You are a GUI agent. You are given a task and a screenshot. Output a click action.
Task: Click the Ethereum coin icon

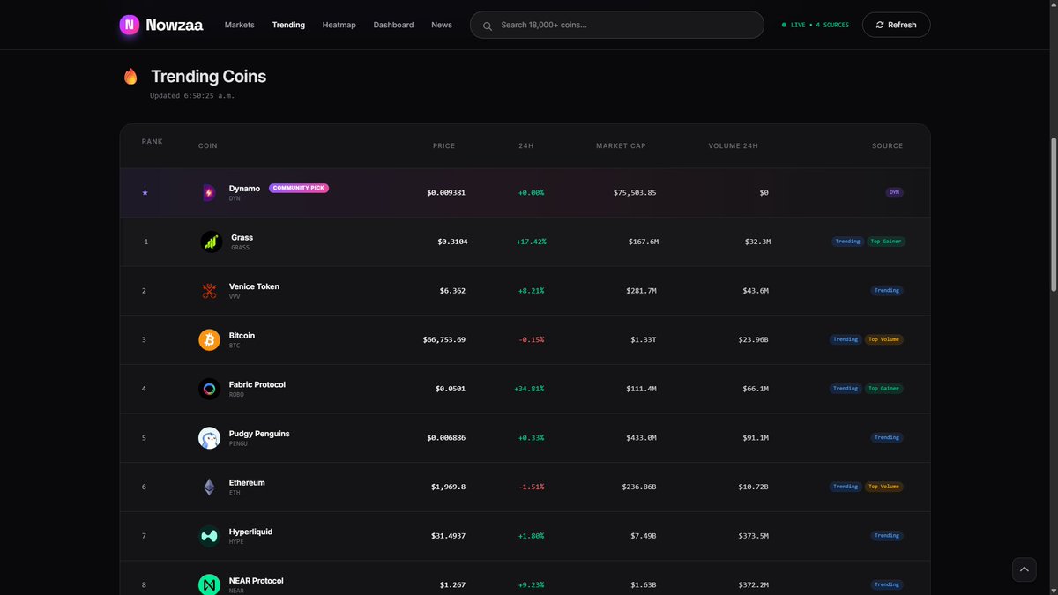click(209, 487)
